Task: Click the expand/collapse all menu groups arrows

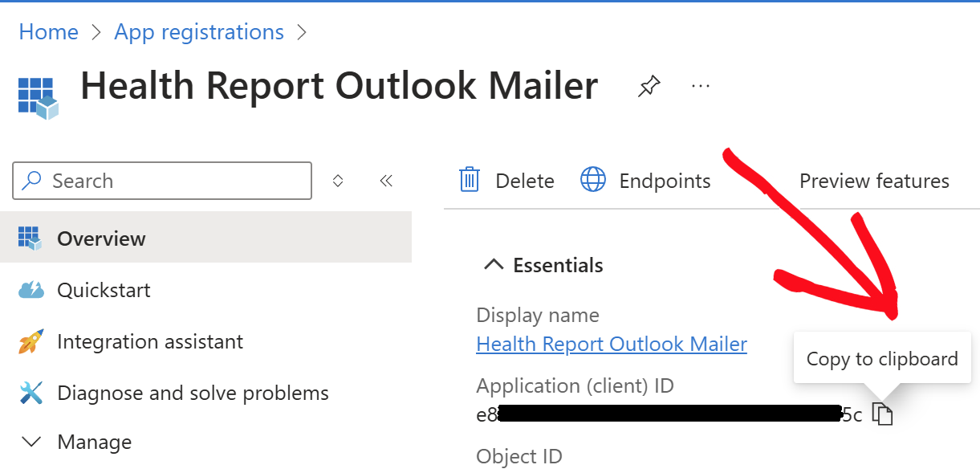Action: 338,181
